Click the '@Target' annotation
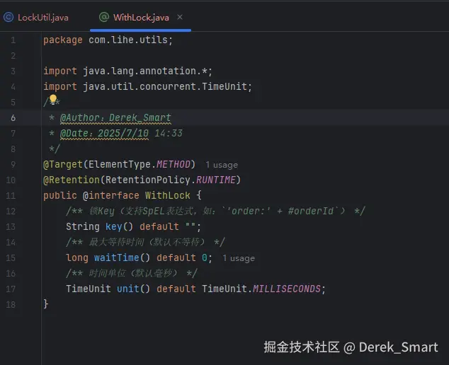This screenshot has height=365, width=449. click(63, 165)
